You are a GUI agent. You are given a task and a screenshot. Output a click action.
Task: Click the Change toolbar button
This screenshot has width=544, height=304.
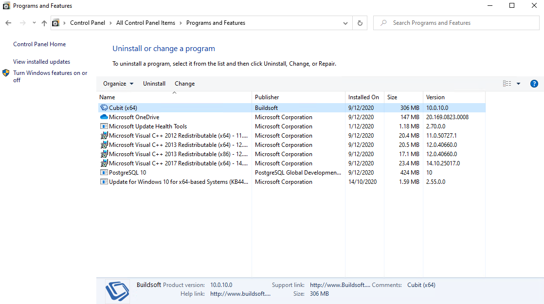point(184,84)
